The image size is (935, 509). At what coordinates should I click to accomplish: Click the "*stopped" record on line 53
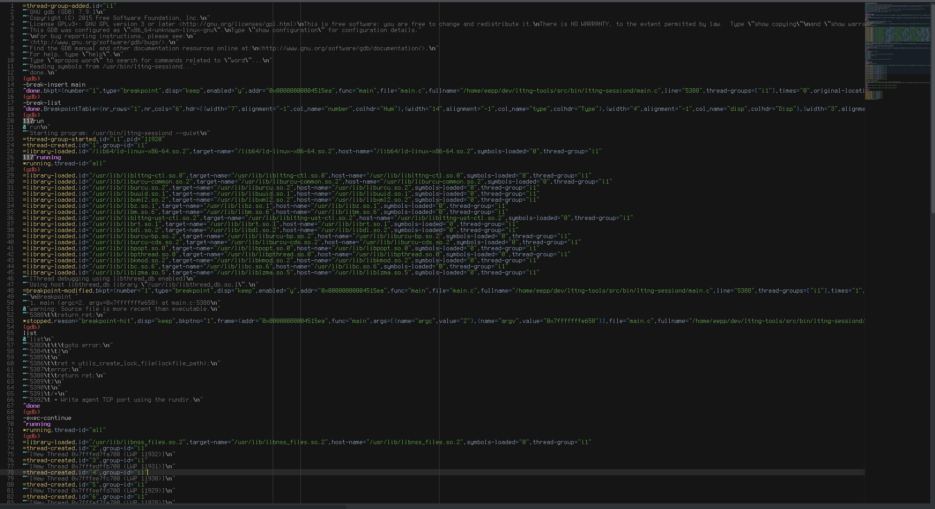(x=37, y=321)
